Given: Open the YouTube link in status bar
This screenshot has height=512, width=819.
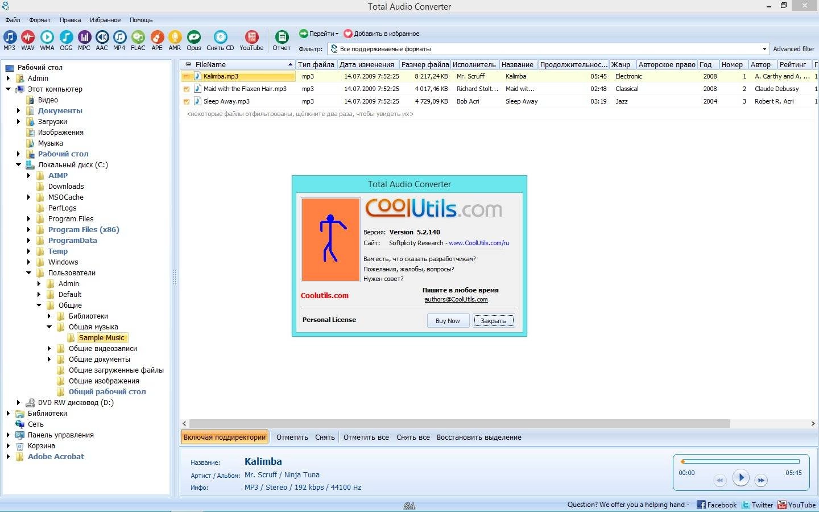Looking at the screenshot, I should (x=797, y=505).
